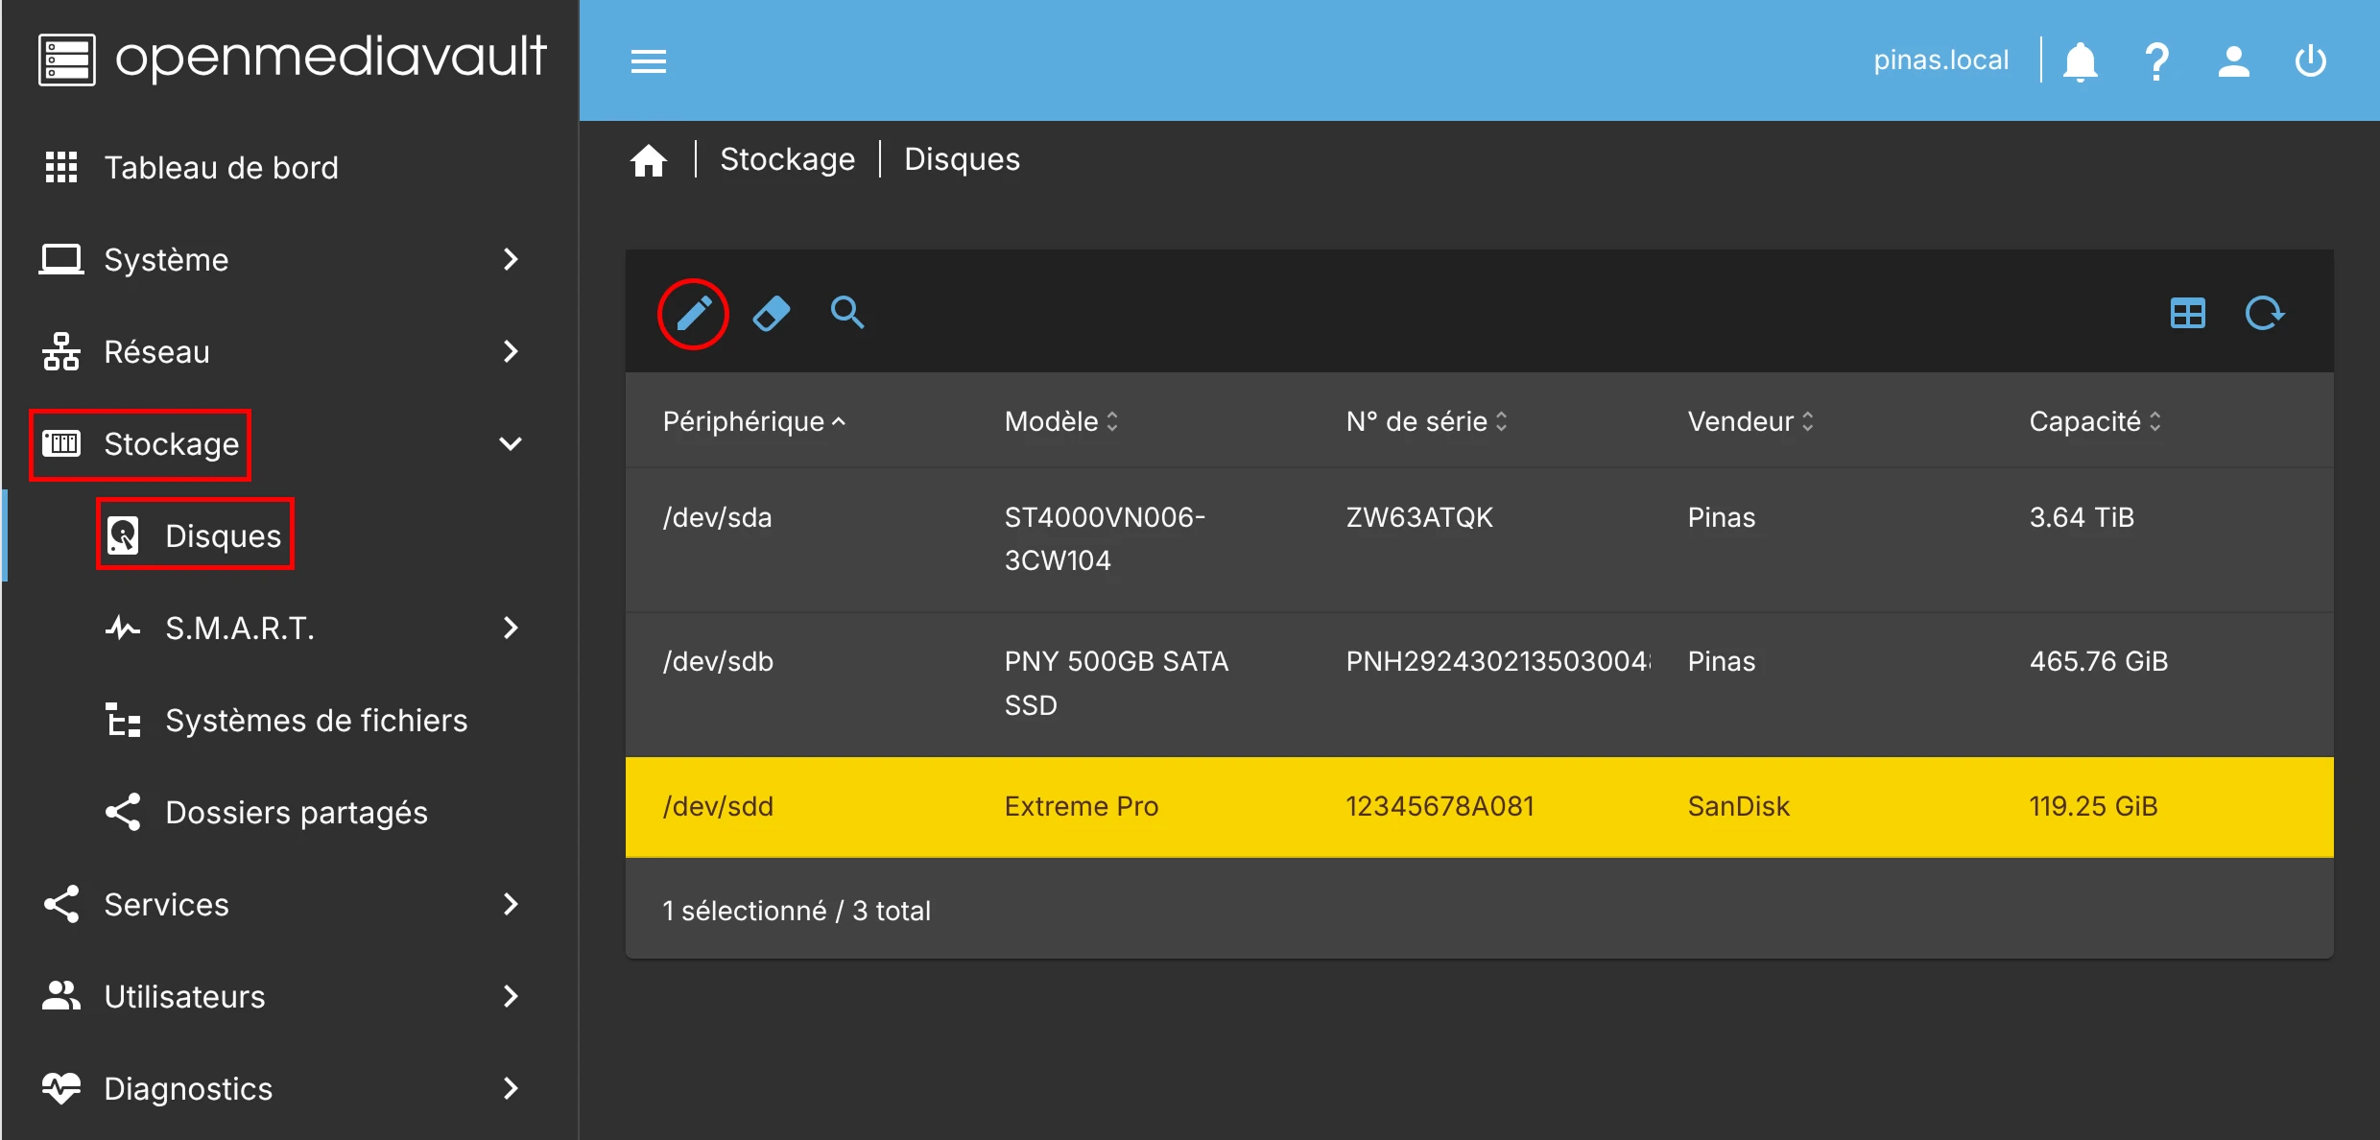Open the help question mark icon
Image resolution: width=2380 pixels, height=1140 pixels.
[2156, 61]
